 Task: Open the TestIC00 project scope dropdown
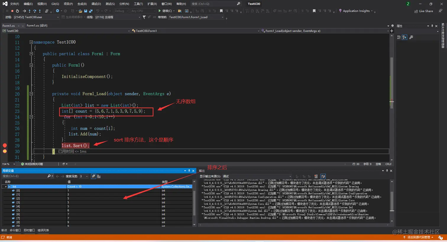[x=66, y=31]
